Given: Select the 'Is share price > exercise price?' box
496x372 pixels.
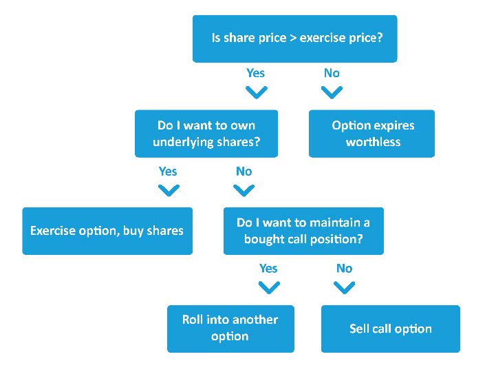Looking at the screenshot, I should pos(294,39).
